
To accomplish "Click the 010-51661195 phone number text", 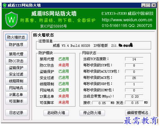I will (x=114, y=25).
